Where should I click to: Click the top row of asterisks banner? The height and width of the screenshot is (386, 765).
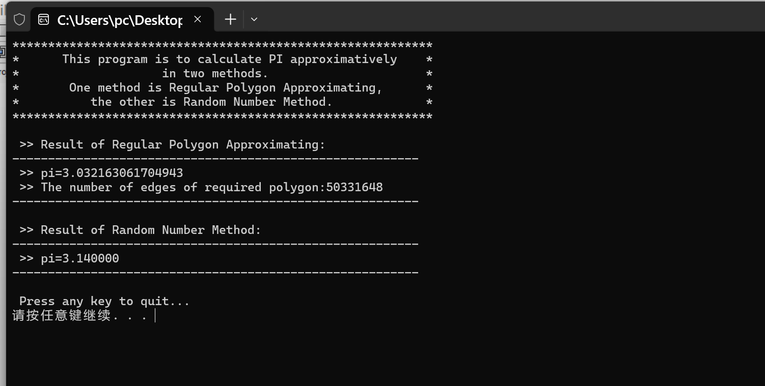pos(223,45)
